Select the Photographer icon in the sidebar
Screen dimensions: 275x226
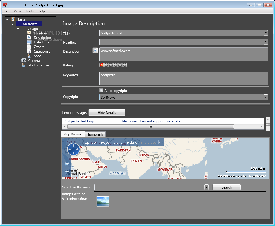[24, 65]
